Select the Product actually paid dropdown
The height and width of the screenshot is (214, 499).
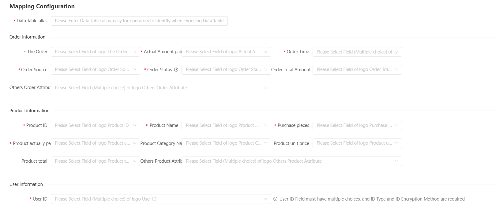coord(95,143)
